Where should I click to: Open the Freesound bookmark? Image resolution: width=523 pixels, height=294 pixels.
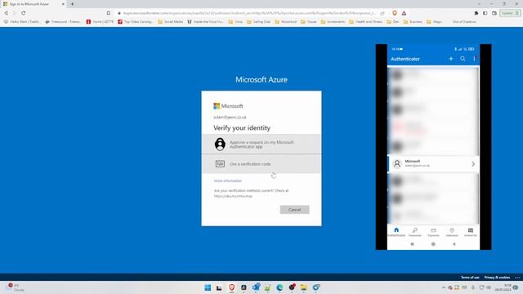coord(63,22)
